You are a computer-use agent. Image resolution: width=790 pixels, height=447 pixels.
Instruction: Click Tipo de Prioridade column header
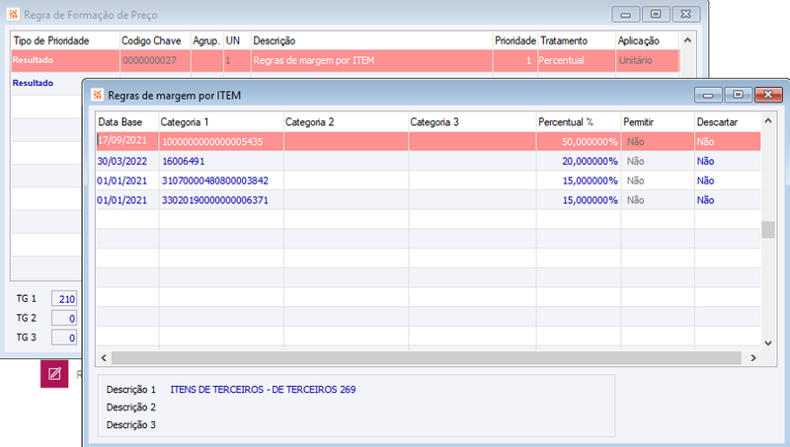pyautogui.click(x=65, y=40)
